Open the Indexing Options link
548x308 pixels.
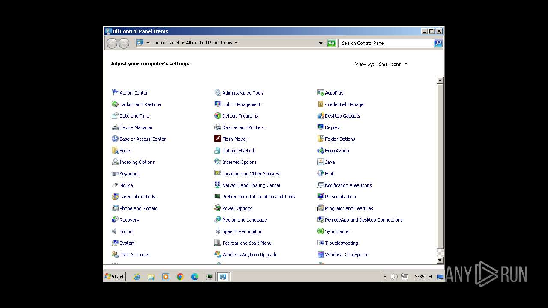click(137, 162)
